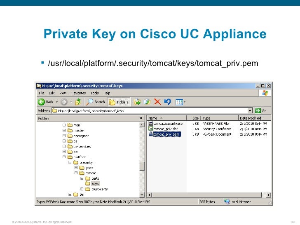Viewport: 300px width, 225px height.
Task: Expand the oamagent folder node
Action: coord(64,136)
